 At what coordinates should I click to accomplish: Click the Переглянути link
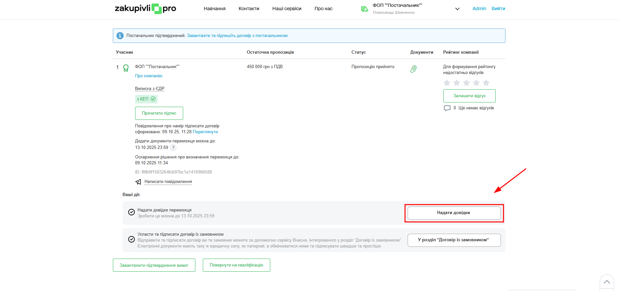pos(205,132)
